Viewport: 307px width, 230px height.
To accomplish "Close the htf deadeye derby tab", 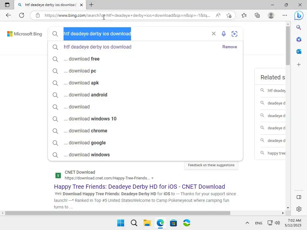I will [x=82, y=5].
